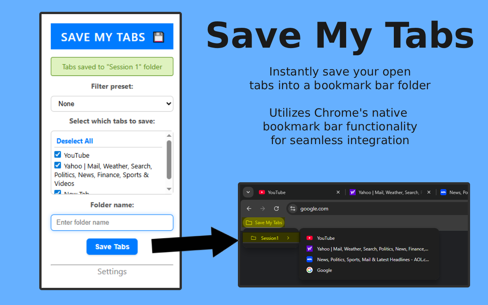Image resolution: width=488 pixels, height=305 pixels.
Task: Click the browser Back arrow
Action: pos(249,209)
